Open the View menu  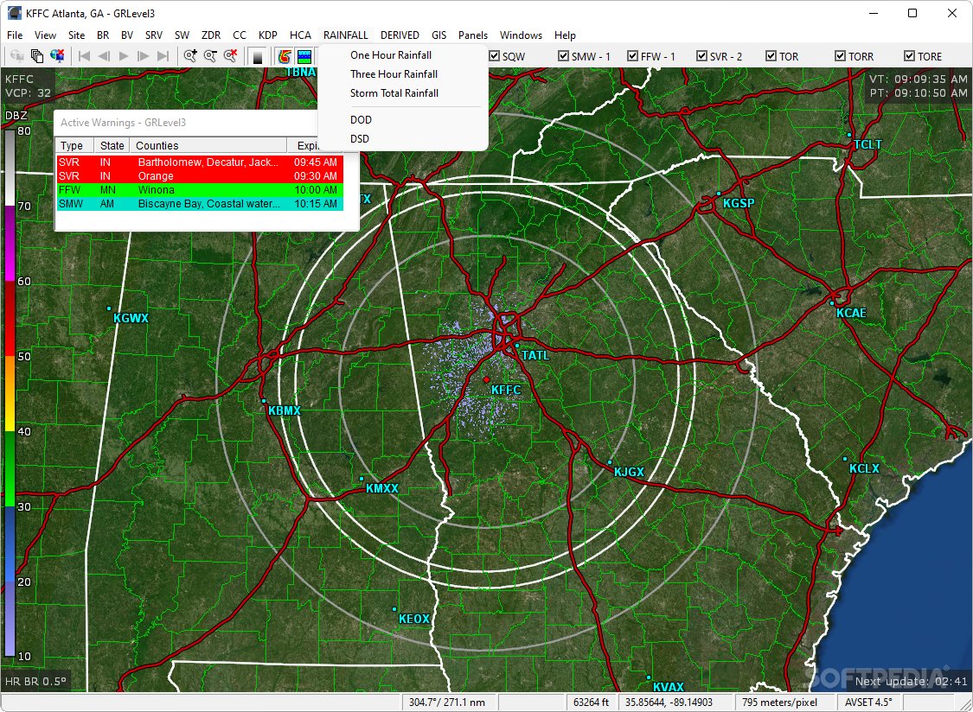point(45,35)
